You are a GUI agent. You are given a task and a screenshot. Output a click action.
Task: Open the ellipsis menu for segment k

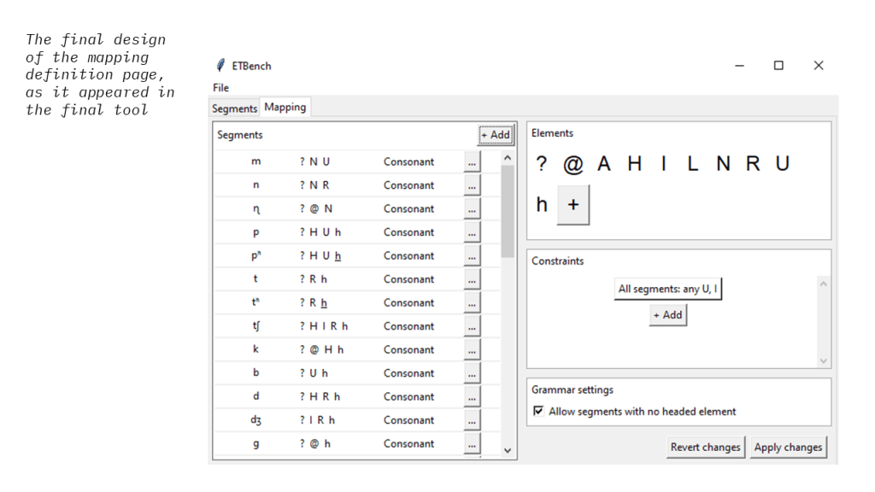[473, 349]
